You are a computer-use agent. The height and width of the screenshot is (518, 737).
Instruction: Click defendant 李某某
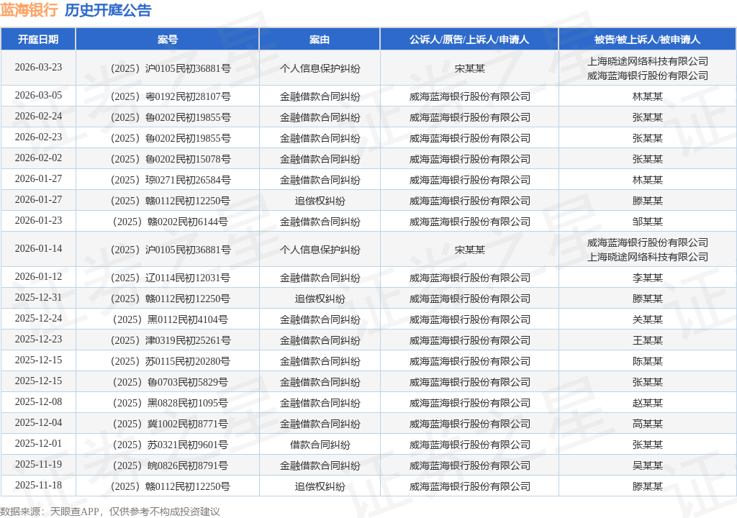coord(648,278)
